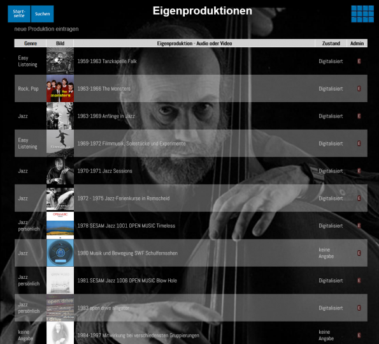The width and height of the screenshot is (379, 344).
Task: Click edit icon for Jazz-Ferienkurse in Remscheid
Action: 359,198
